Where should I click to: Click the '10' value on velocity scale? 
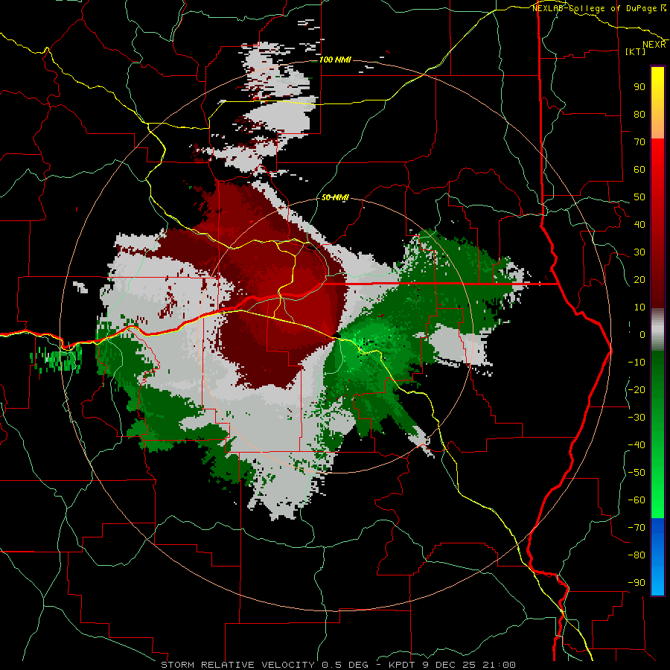(x=639, y=307)
